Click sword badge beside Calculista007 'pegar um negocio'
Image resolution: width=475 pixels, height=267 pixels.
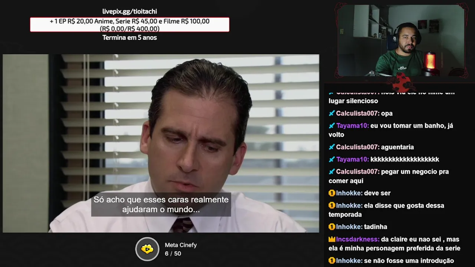pyautogui.click(x=332, y=172)
